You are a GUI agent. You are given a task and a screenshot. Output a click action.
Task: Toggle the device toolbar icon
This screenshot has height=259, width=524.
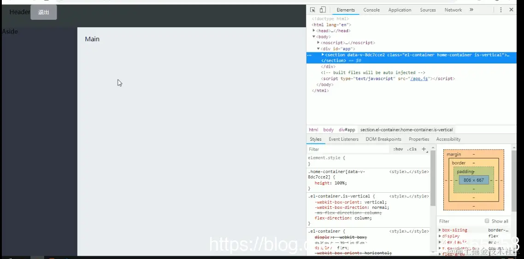point(323,10)
